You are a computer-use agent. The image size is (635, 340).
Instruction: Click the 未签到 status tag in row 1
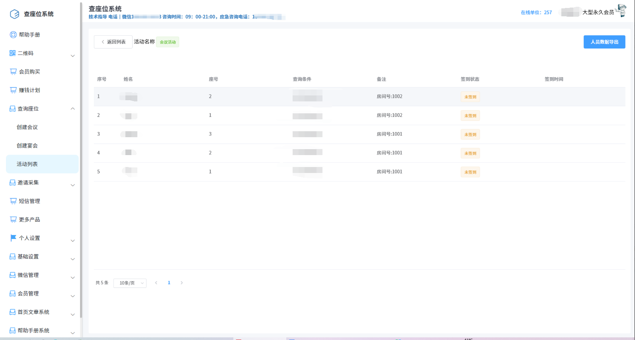pos(470,97)
